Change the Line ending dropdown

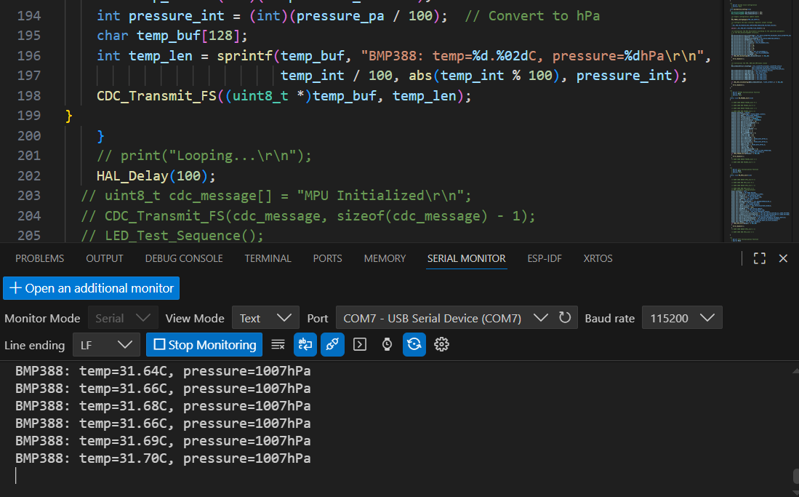pos(106,344)
